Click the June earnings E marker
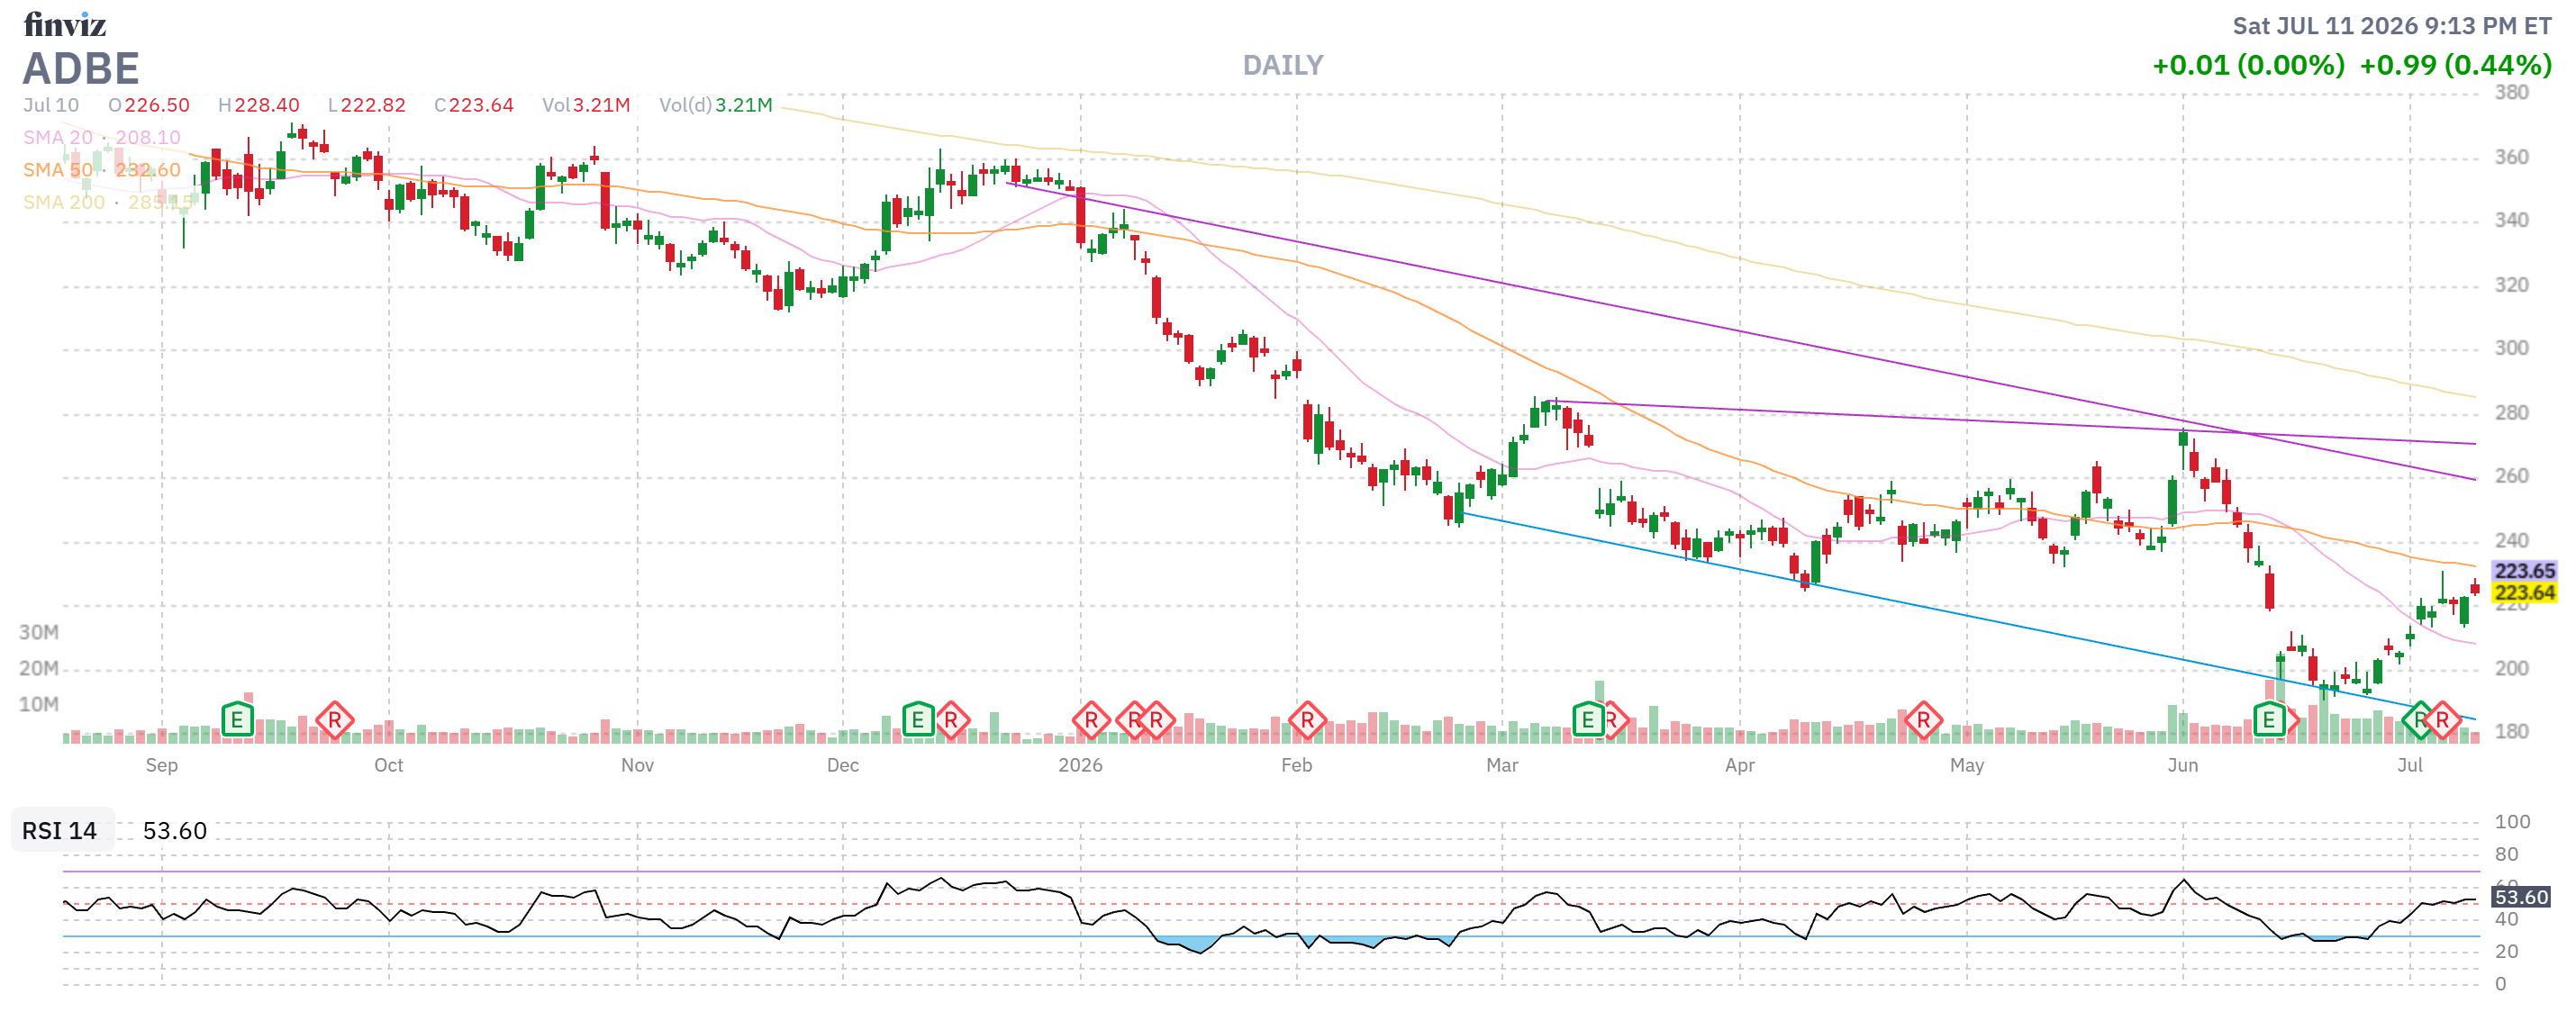The height and width of the screenshot is (1012, 2576). coord(2268,719)
